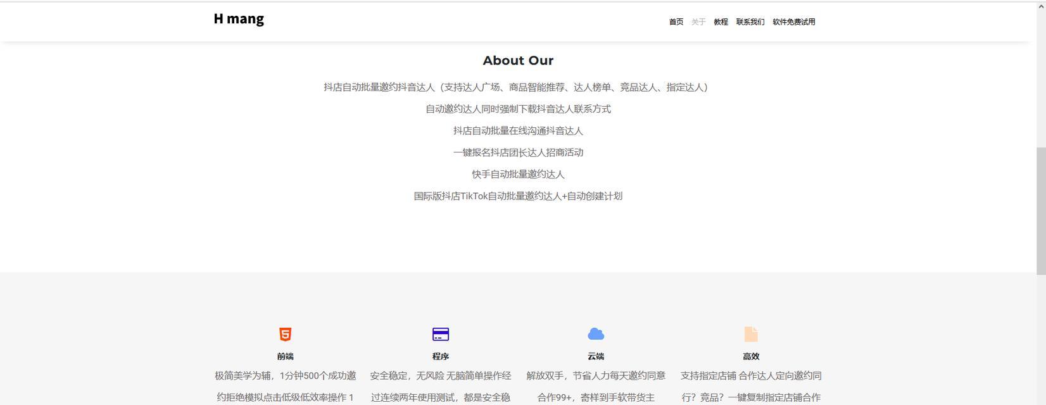Click description starting 极简美学为辅
1046x405 pixels.
286,387
